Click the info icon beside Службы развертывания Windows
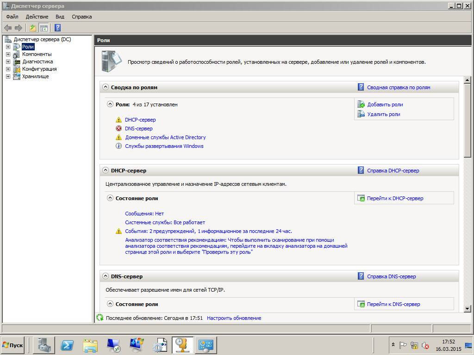Viewport: 474px width, 355px height. point(119,146)
